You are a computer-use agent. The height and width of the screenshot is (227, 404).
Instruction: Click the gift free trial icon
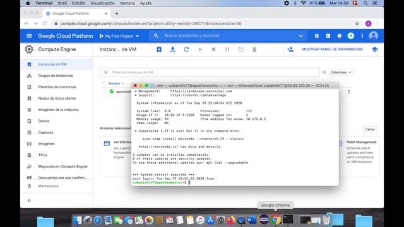click(x=317, y=36)
